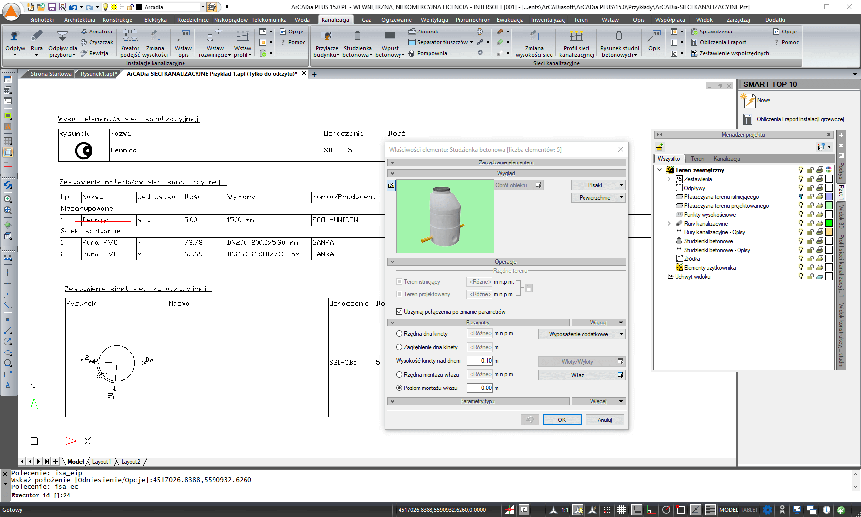Open Profil sieci kanalizacyjnej
This screenshot has height=517, width=861.
577,42
